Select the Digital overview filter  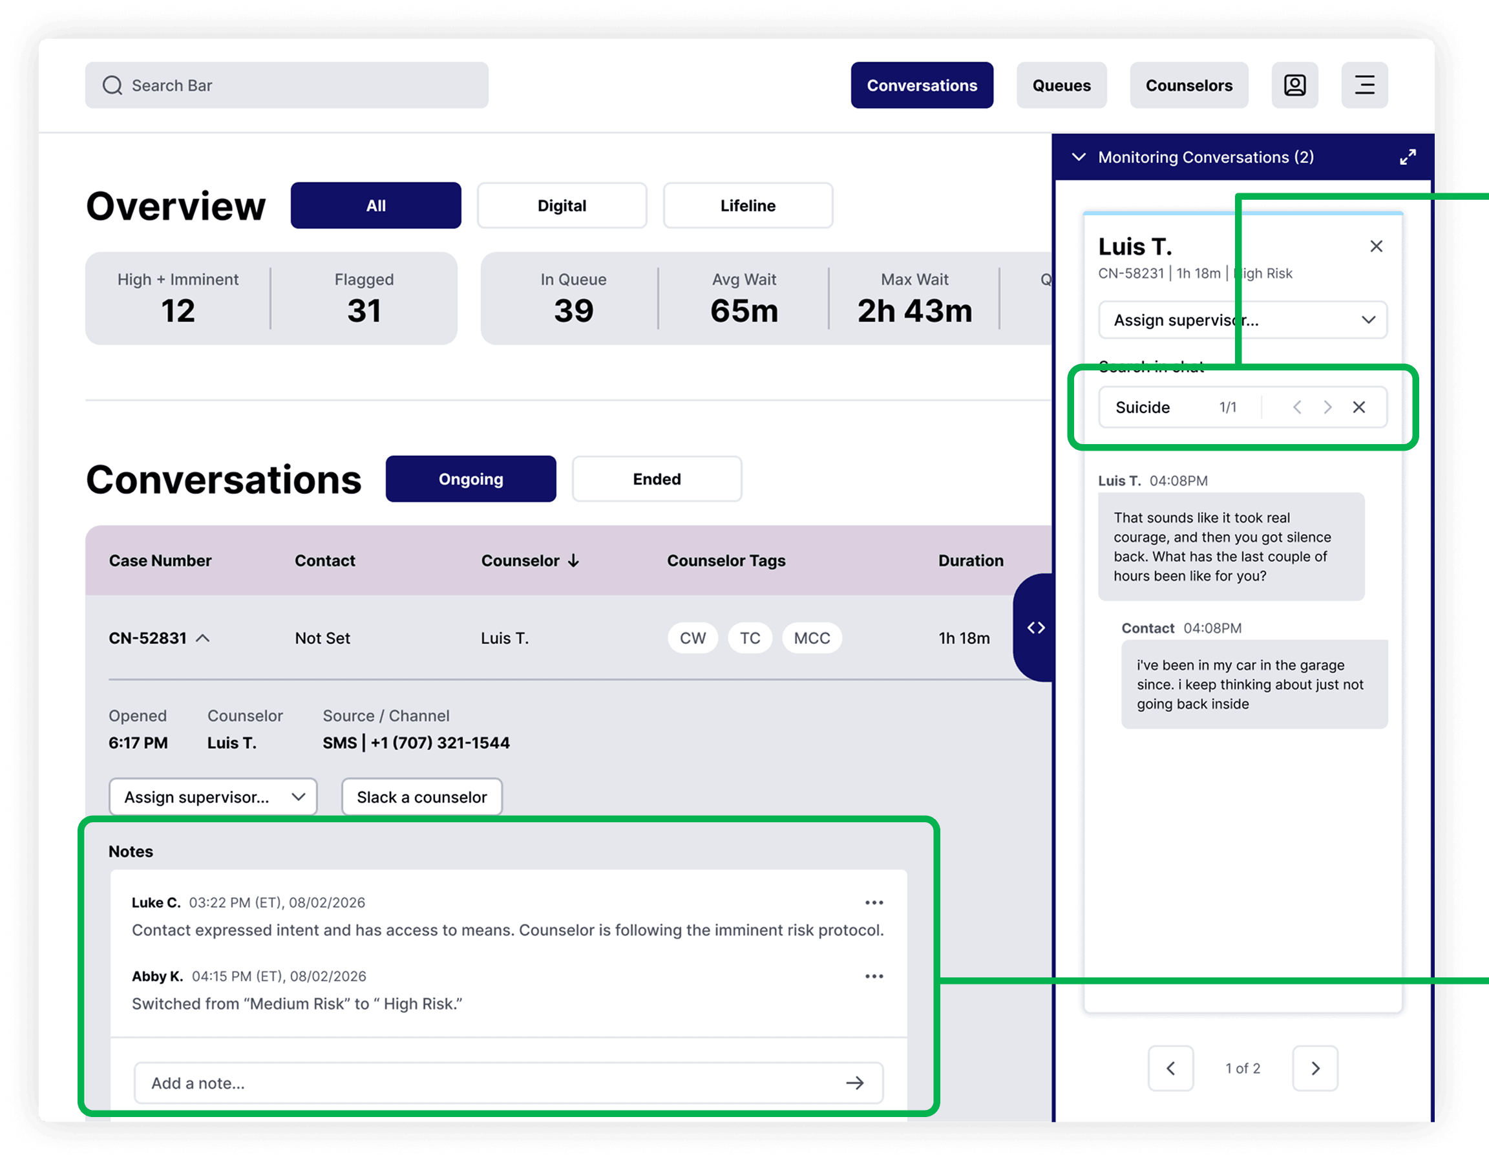pyautogui.click(x=562, y=206)
